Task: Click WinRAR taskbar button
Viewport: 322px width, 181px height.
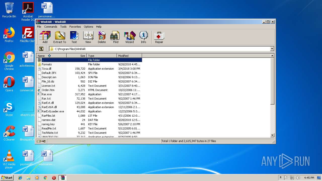Action: click(x=62, y=178)
